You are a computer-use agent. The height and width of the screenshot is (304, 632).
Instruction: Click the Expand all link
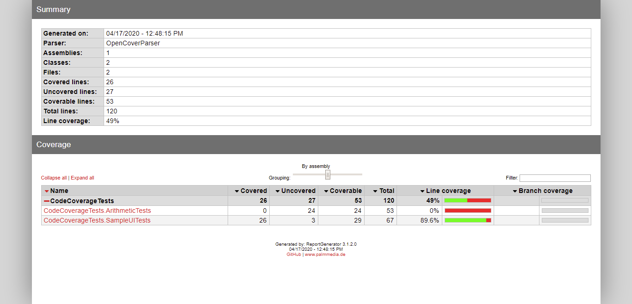pos(82,178)
